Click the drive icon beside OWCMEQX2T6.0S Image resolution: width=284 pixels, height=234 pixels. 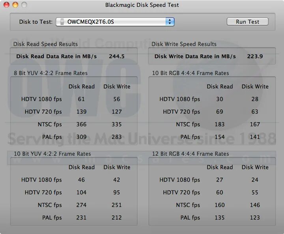(x=62, y=22)
